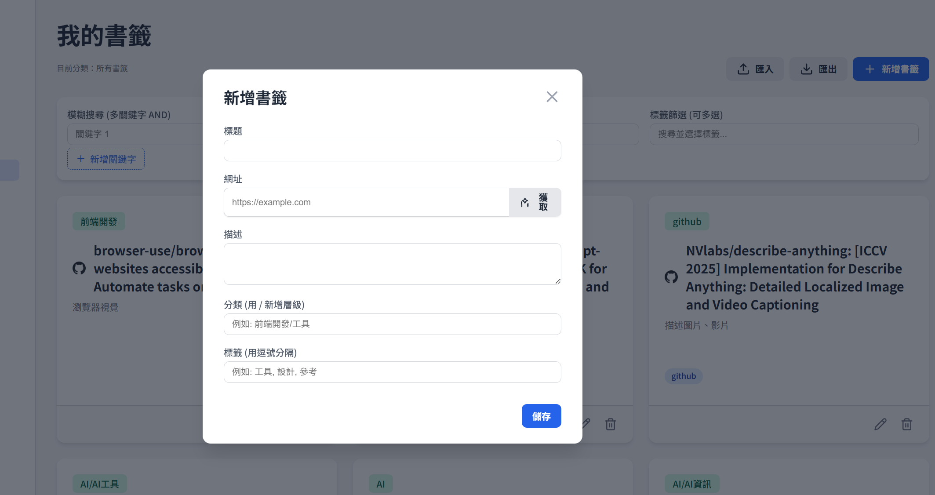This screenshot has height=495, width=935.
Task: Delete the NVlabs bookmark via trash icon
Action: 906,424
